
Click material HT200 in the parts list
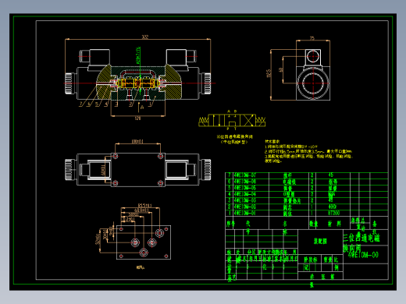point(334,213)
